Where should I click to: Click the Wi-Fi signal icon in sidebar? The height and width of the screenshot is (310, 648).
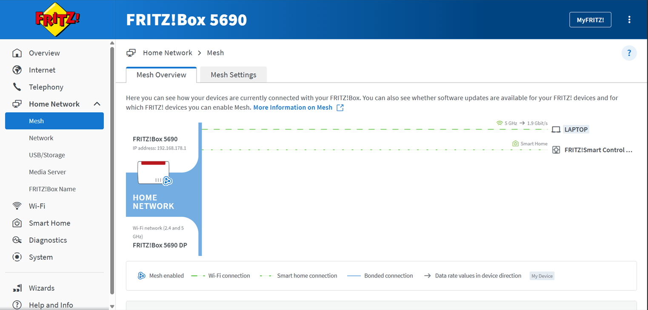click(x=17, y=206)
